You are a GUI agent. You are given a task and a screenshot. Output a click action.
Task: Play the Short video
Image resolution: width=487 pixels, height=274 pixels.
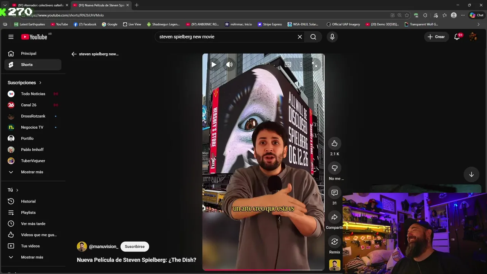point(213,65)
